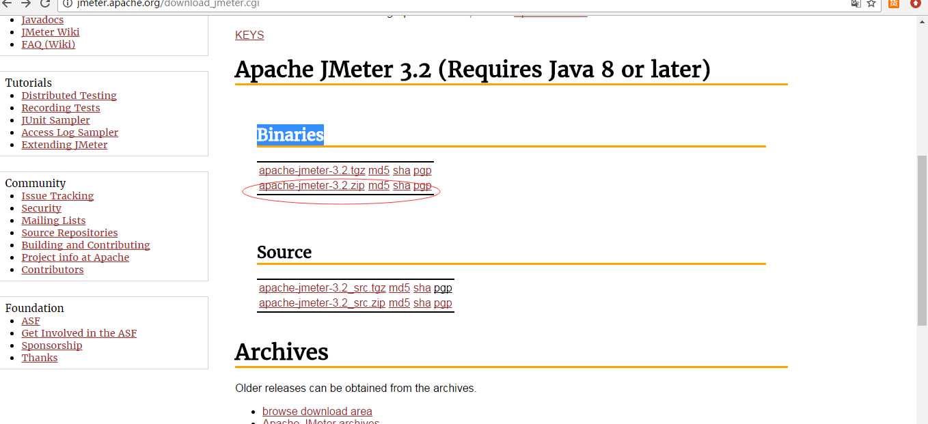The image size is (928, 424).
Task: Open the site information icon in address bar
Action: (67, 3)
